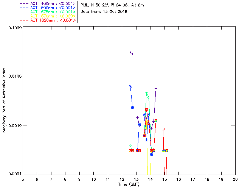Select the topmost red square marker near 0.002
Viewport: 242px width, 194px height.
click(146, 110)
